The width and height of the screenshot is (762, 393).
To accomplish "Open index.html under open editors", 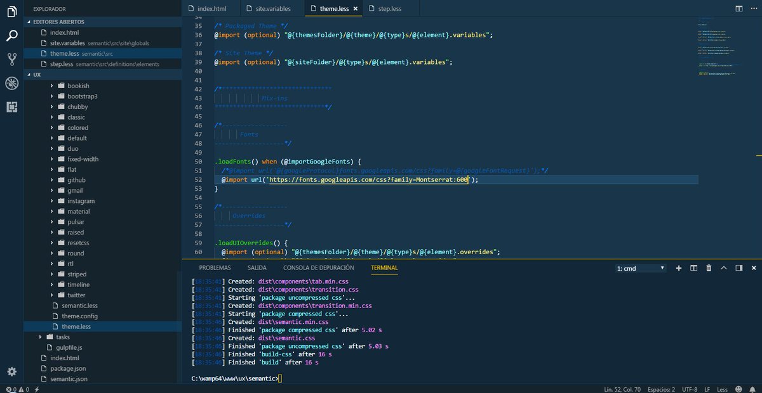I will pos(103,32).
